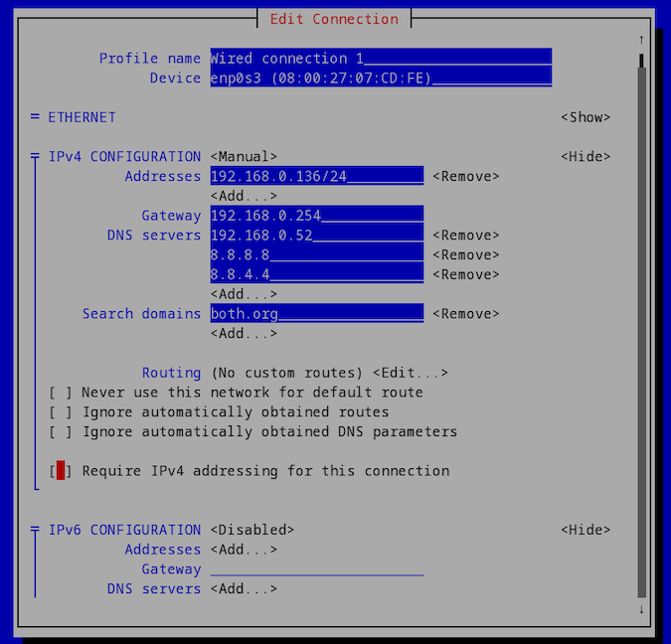
Task: Remove the address 192.168.0.136/24
Action: click(465, 177)
